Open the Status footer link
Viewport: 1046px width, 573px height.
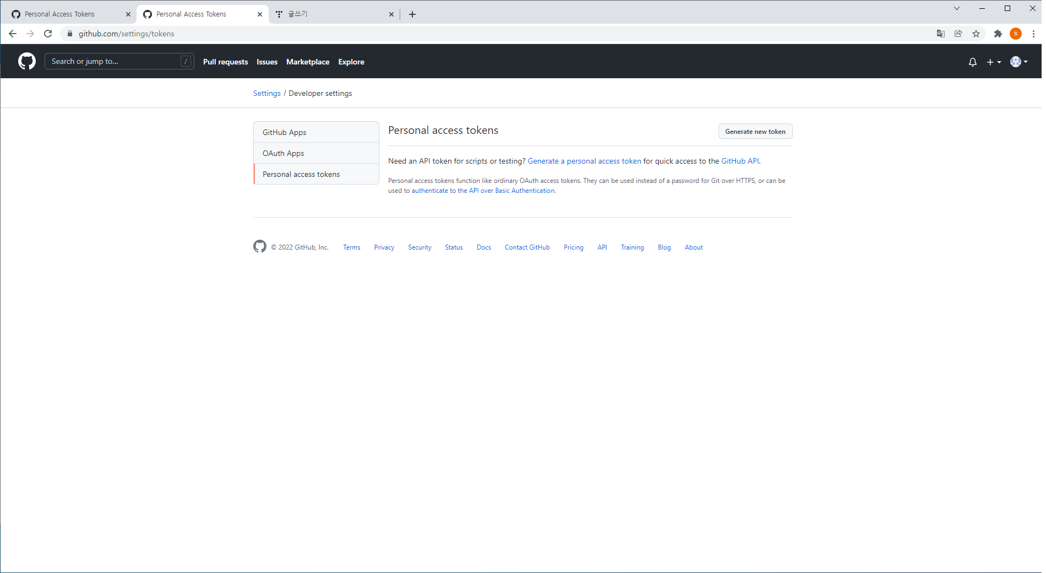454,247
